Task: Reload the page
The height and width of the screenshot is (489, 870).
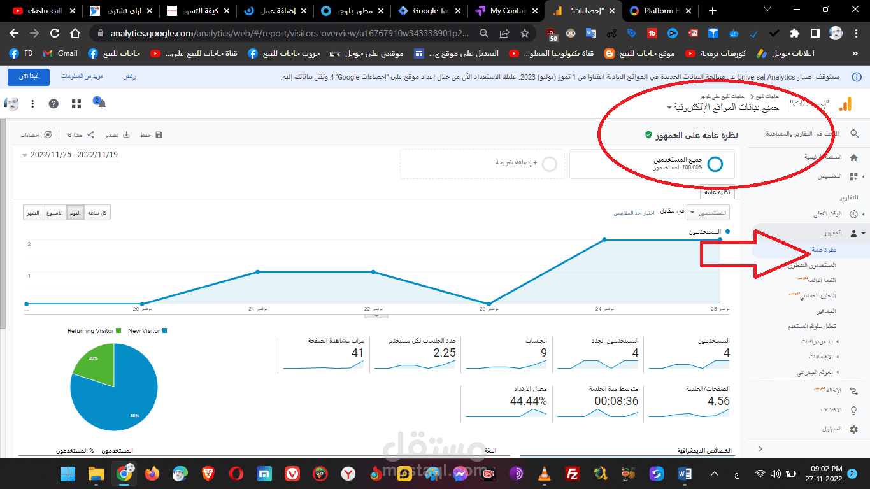Action: click(55, 33)
